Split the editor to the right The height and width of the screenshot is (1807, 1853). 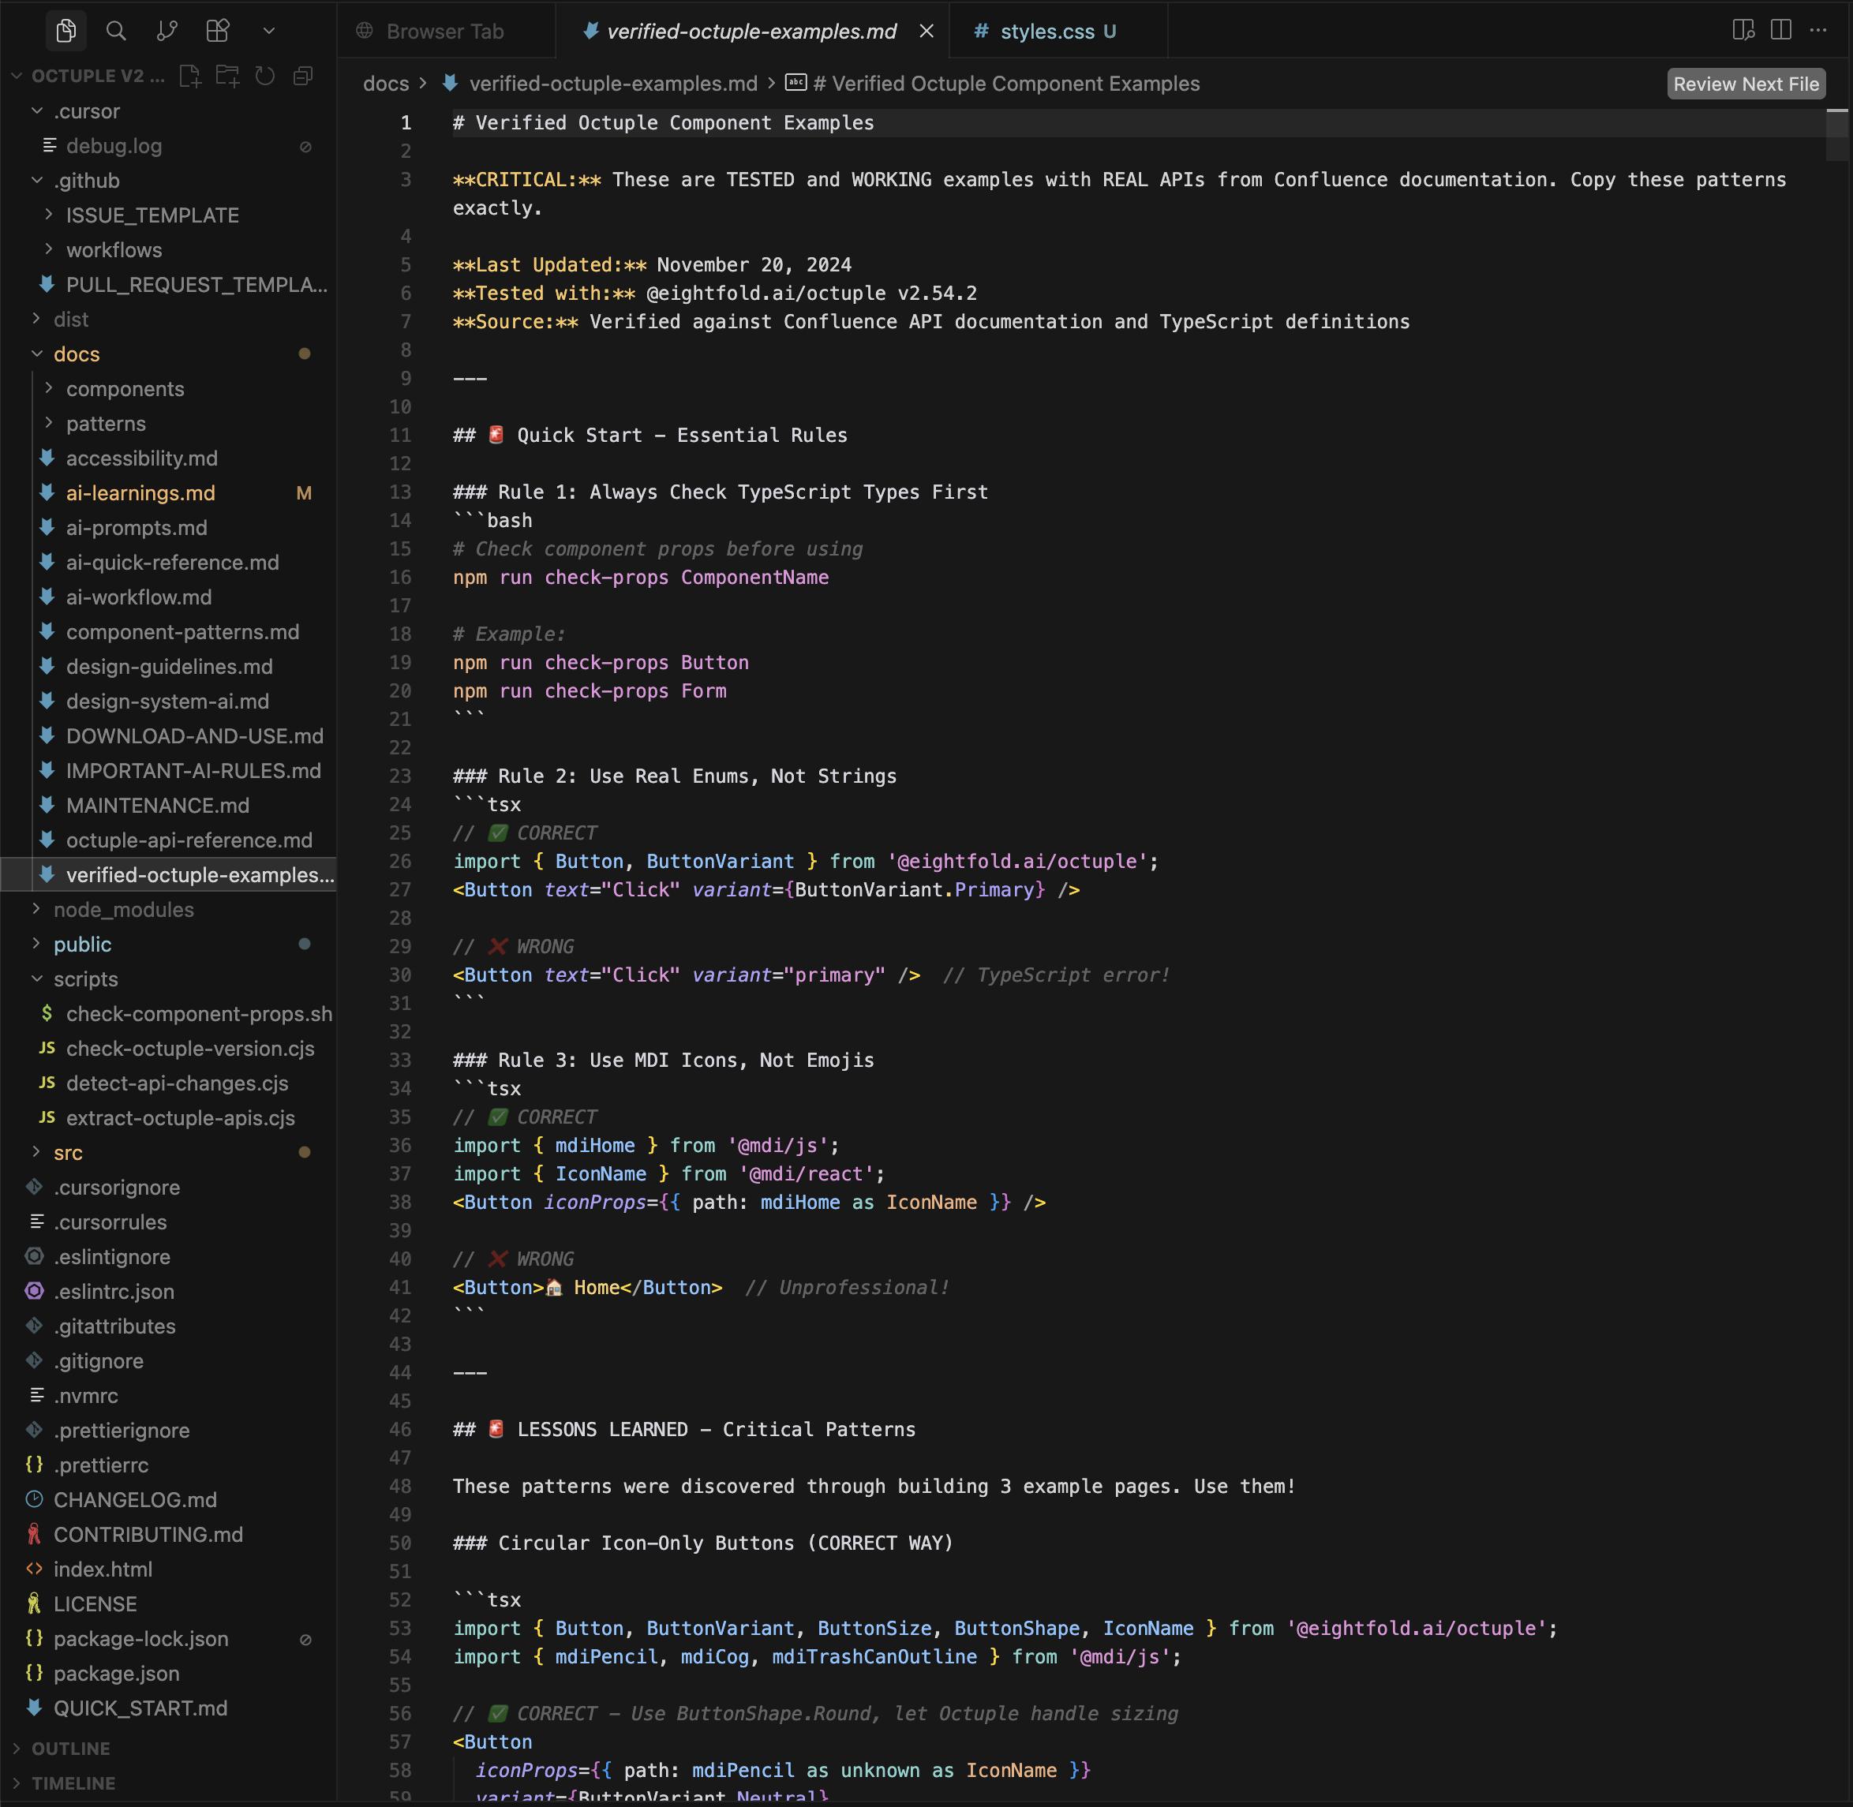[1781, 30]
